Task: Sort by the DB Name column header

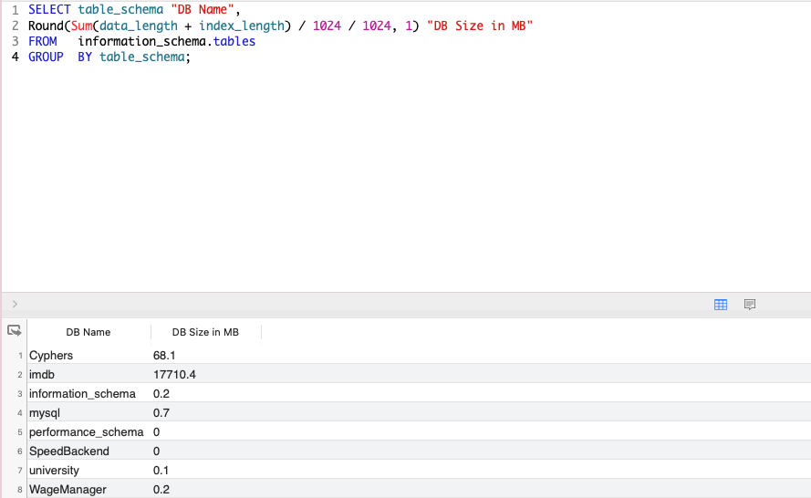Action: (88, 332)
